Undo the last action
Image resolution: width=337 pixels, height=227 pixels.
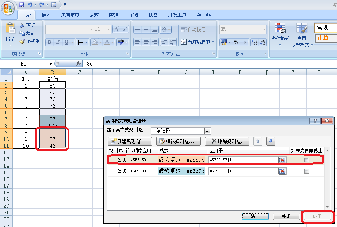point(30,4)
